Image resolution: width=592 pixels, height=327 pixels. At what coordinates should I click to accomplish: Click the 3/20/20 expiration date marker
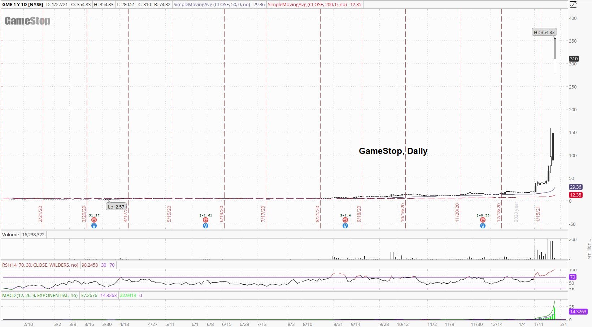[84, 214]
